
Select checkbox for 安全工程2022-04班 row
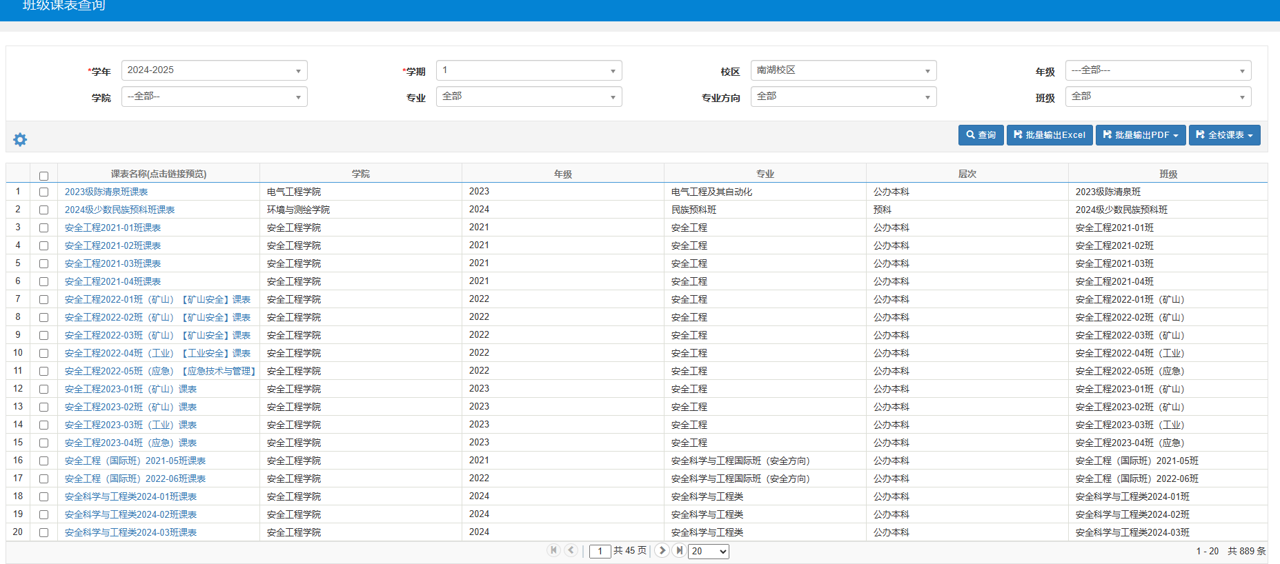pos(43,353)
